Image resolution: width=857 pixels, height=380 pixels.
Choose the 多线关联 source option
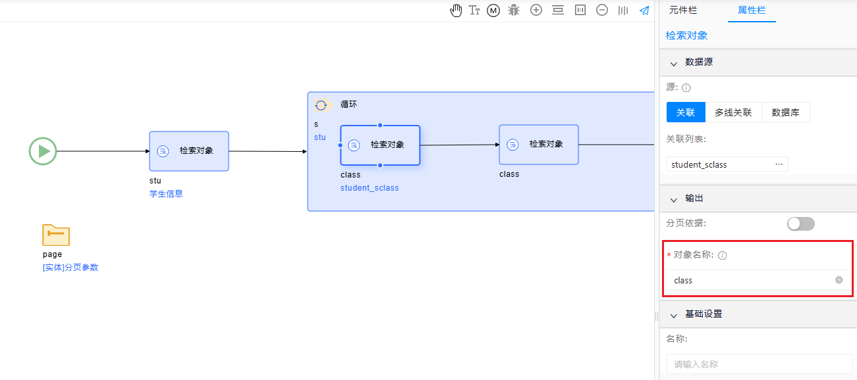pos(733,112)
